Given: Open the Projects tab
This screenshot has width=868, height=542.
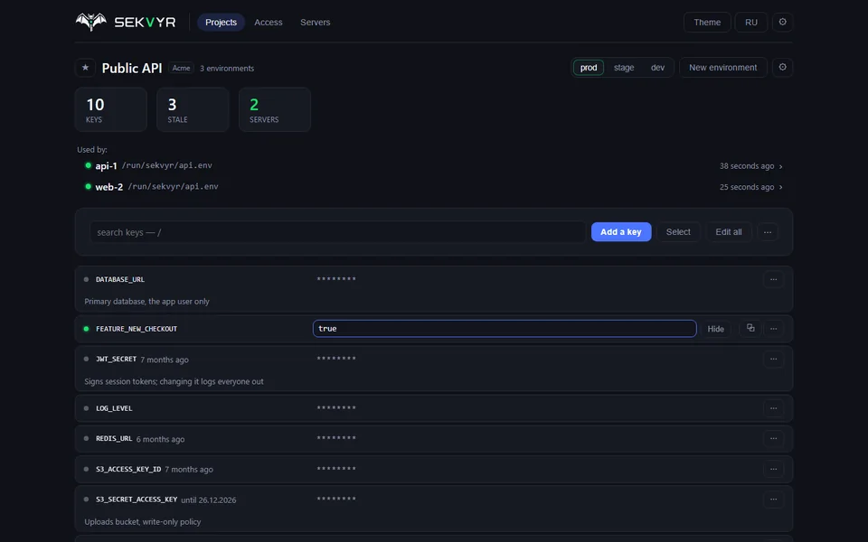Looking at the screenshot, I should pos(221,22).
